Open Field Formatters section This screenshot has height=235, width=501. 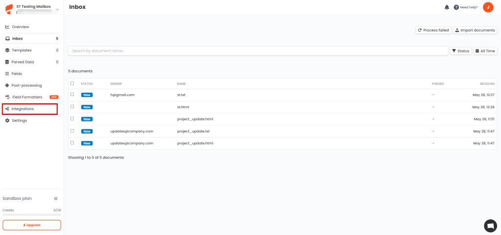(26, 97)
